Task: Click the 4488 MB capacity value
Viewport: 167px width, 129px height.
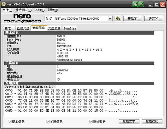Action: tap(62, 56)
